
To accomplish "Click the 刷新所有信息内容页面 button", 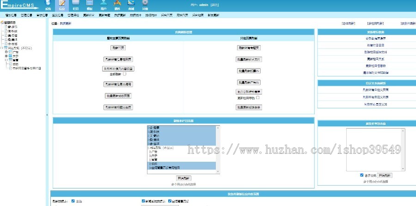I will (x=118, y=69).
